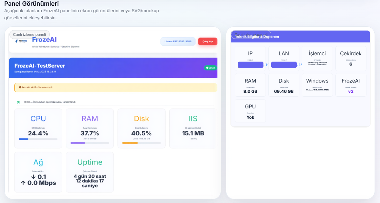This screenshot has height=203, width=380.
Task: Click the FrozeAI v2 version card
Action: click(x=351, y=85)
